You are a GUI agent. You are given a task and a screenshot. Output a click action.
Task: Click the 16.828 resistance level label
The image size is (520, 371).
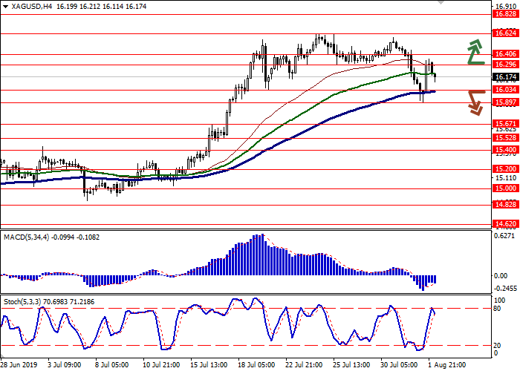point(504,13)
